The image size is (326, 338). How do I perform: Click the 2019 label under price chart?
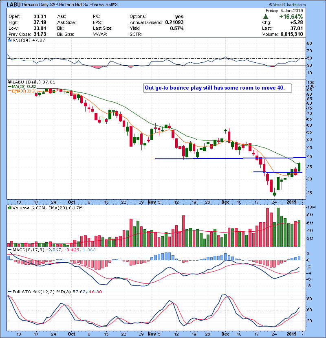click(291, 202)
